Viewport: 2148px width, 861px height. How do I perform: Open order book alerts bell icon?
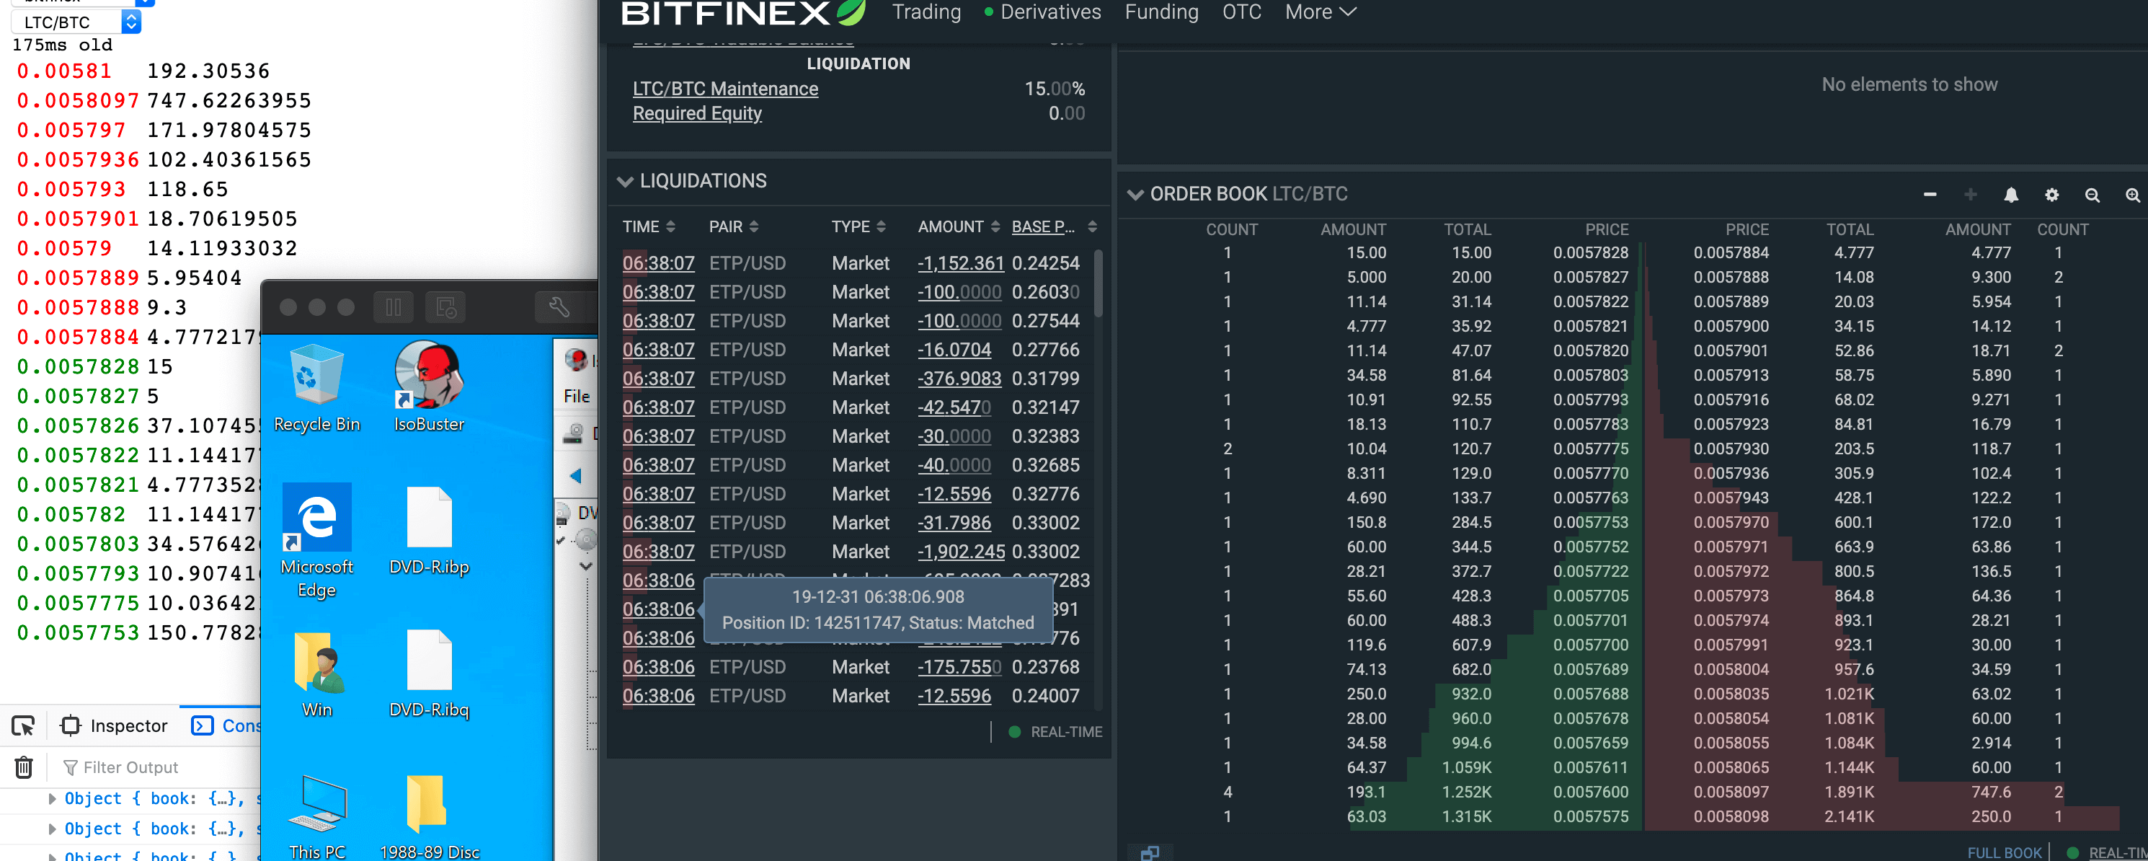2010,195
